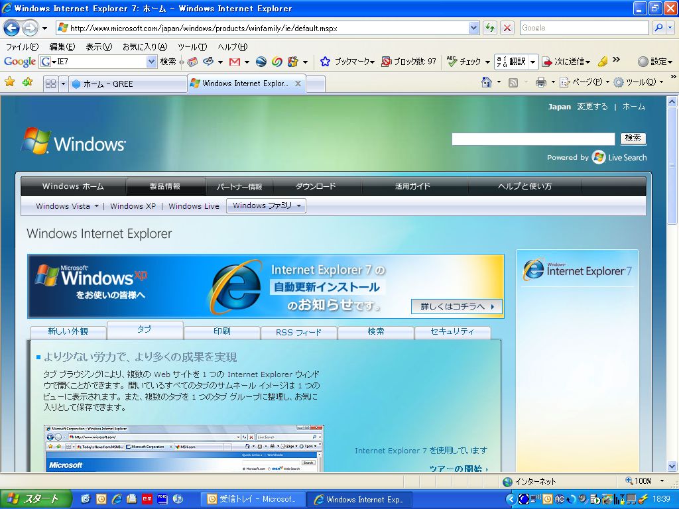
Task: Open the recent pages dropdown next to Forward
Action: (x=44, y=28)
